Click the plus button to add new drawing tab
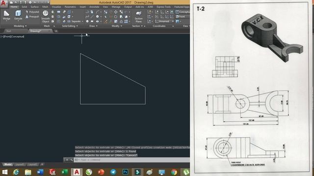Image resolution: width=314 pixels, height=176 pixels. (x=56, y=31)
